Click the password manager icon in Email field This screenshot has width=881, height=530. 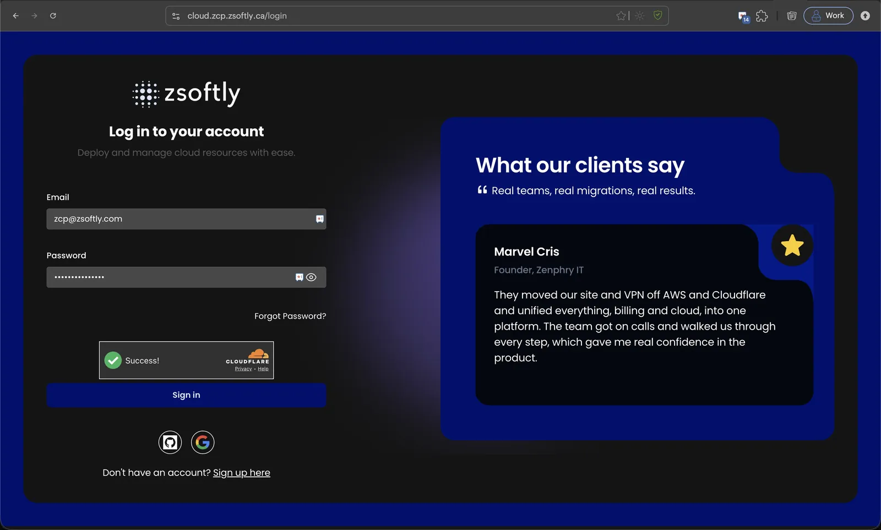[x=319, y=219]
